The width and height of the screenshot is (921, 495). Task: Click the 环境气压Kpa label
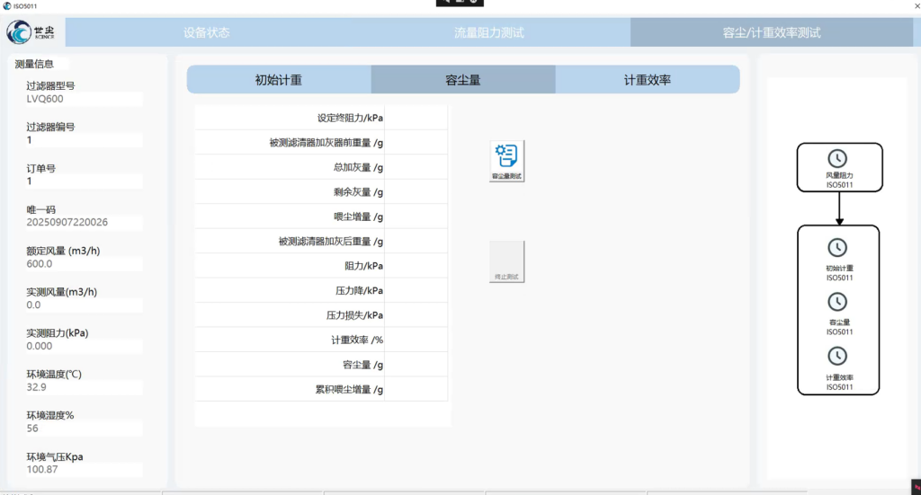click(55, 456)
